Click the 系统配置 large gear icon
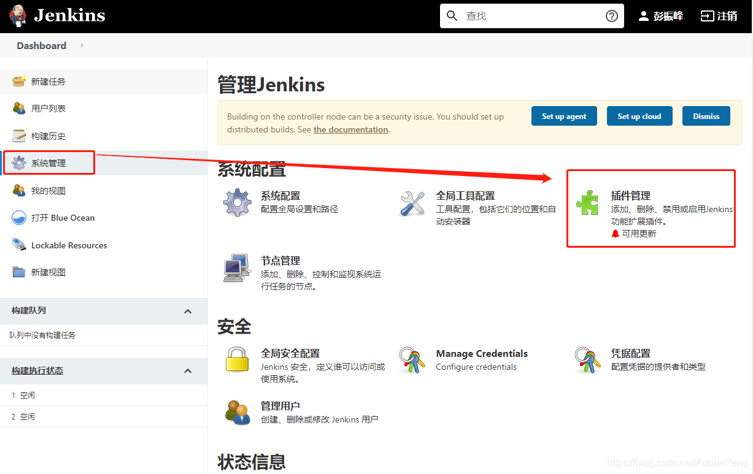The image size is (753, 474). pos(237,203)
